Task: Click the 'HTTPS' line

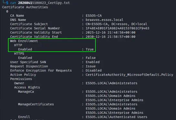Action: pos(19,54)
